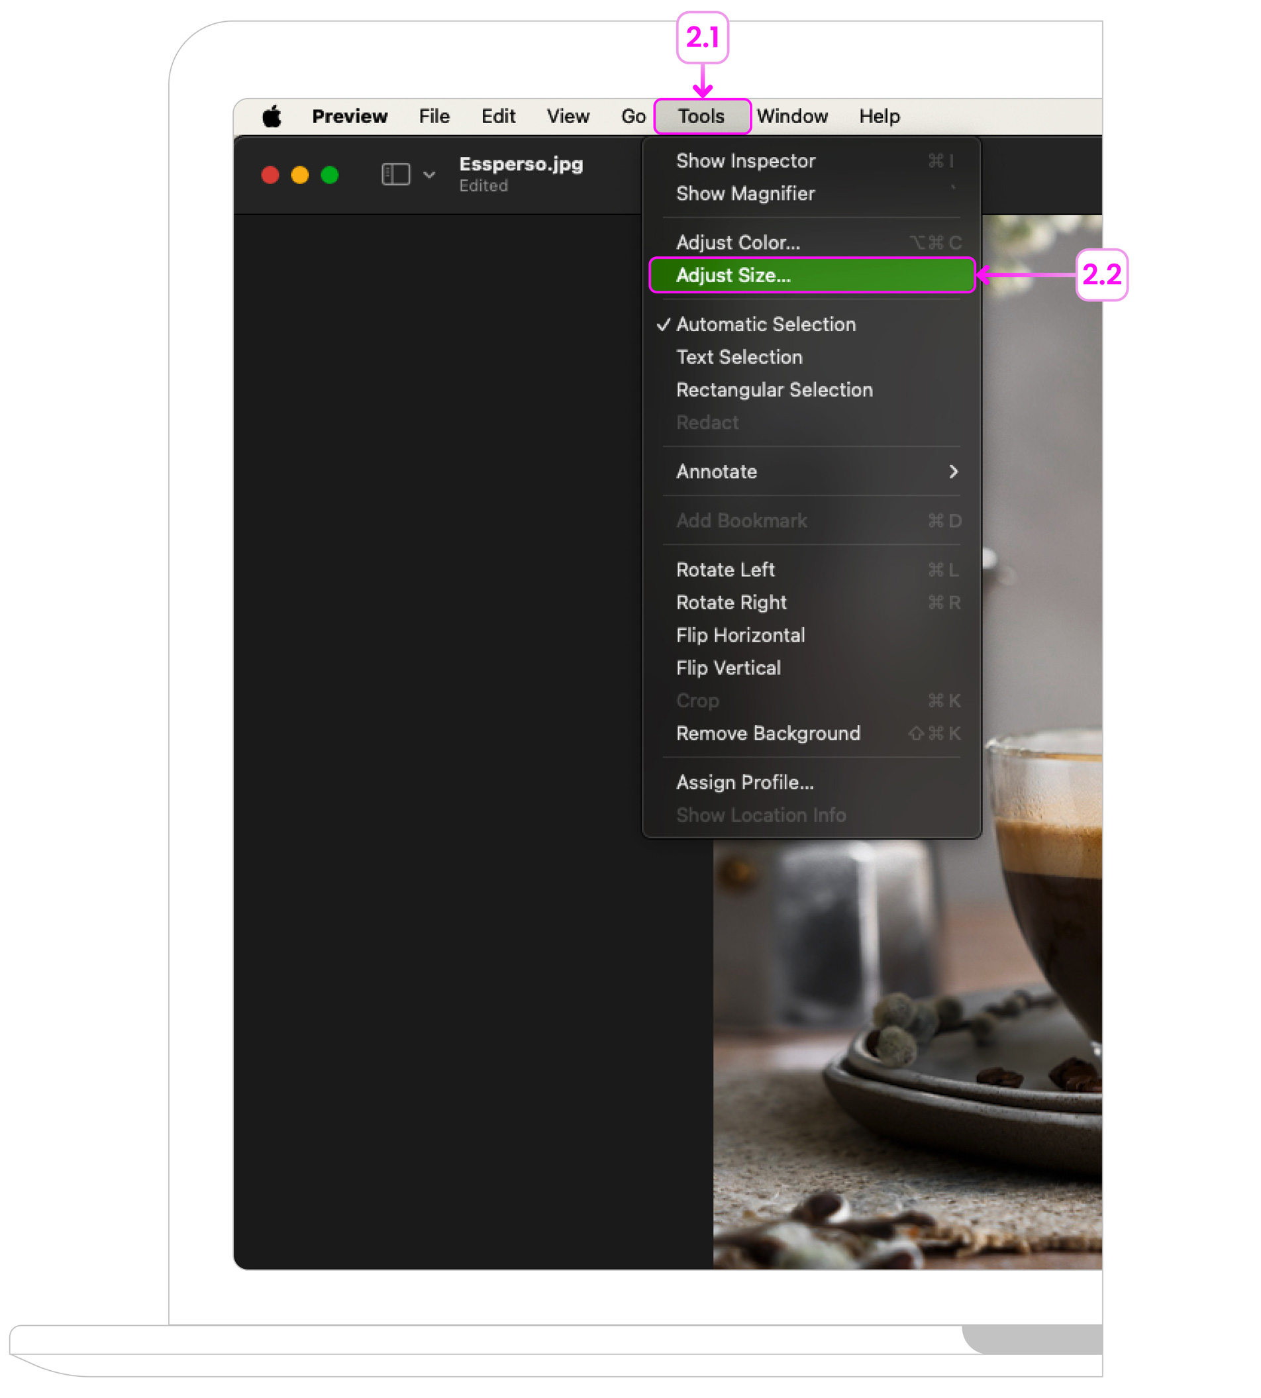Viewport: 1261px width, 1398px height.
Task: Toggle the Automatic Selection option
Action: [x=766, y=325]
